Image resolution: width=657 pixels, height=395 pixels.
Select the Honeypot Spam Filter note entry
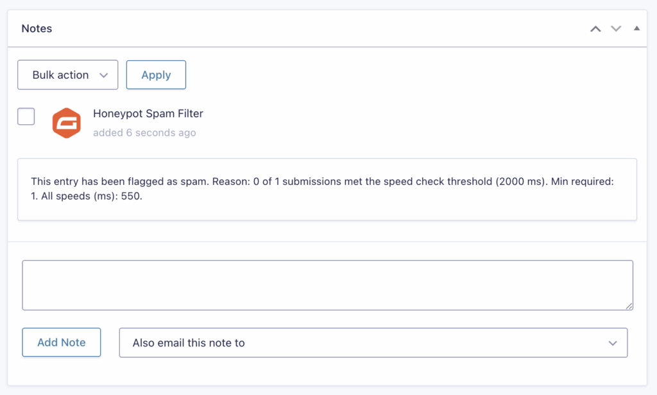148,113
